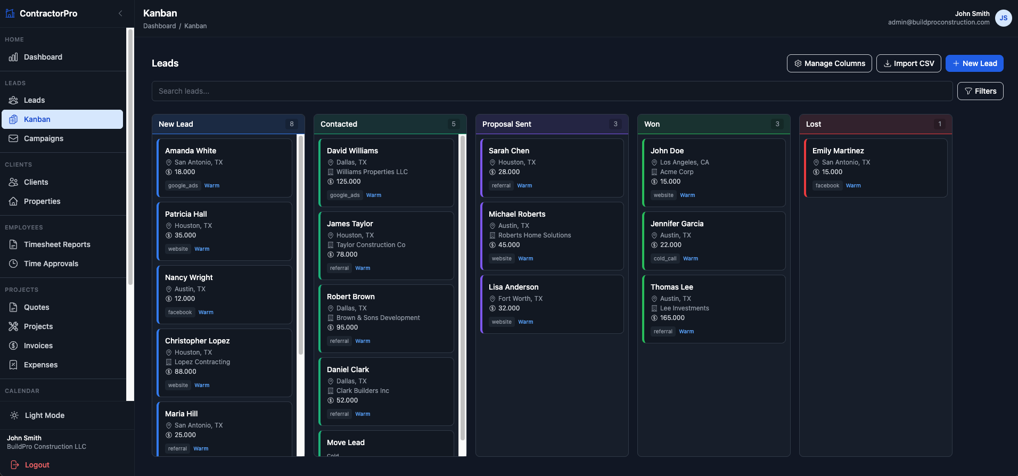Viewport: 1018px width, 476px height.
Task: Open Projects via the tools icon
Action: tap(13, 326)
